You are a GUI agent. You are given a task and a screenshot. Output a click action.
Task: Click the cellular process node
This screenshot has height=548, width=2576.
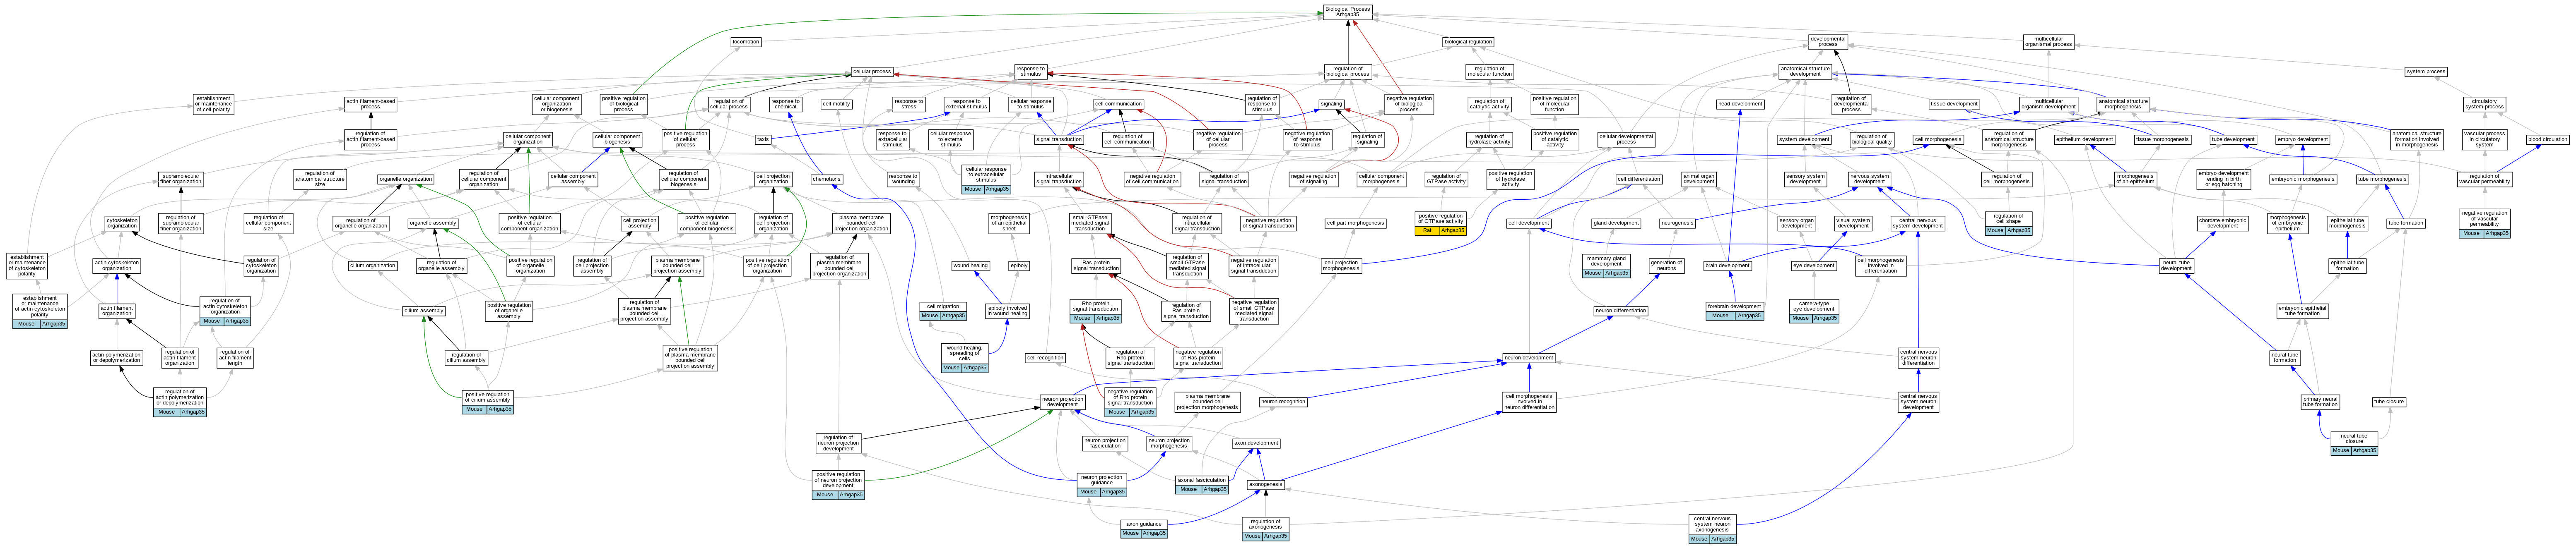(x=872, y=72)
